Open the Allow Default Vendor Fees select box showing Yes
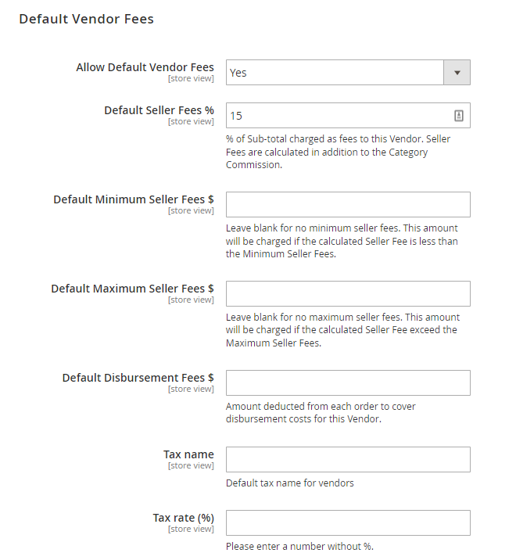 (x=348, y=73)
